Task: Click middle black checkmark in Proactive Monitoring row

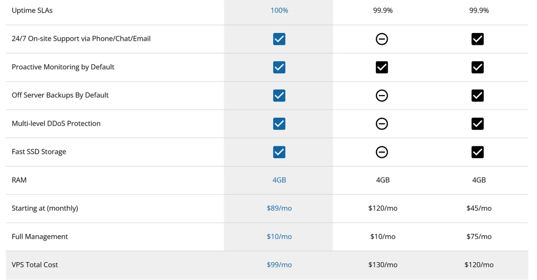Action: (x=382, y=67)
